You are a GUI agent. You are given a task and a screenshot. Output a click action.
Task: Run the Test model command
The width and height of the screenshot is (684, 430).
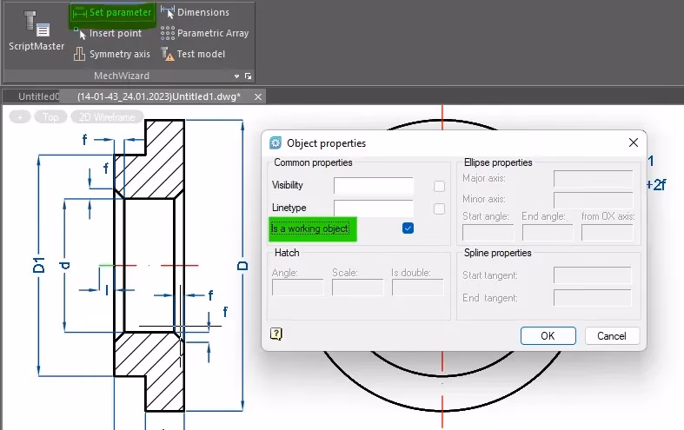[193, 54]
